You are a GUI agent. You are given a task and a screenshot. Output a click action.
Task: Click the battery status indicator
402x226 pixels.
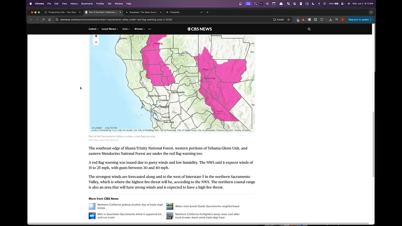(x=334, y=3)
